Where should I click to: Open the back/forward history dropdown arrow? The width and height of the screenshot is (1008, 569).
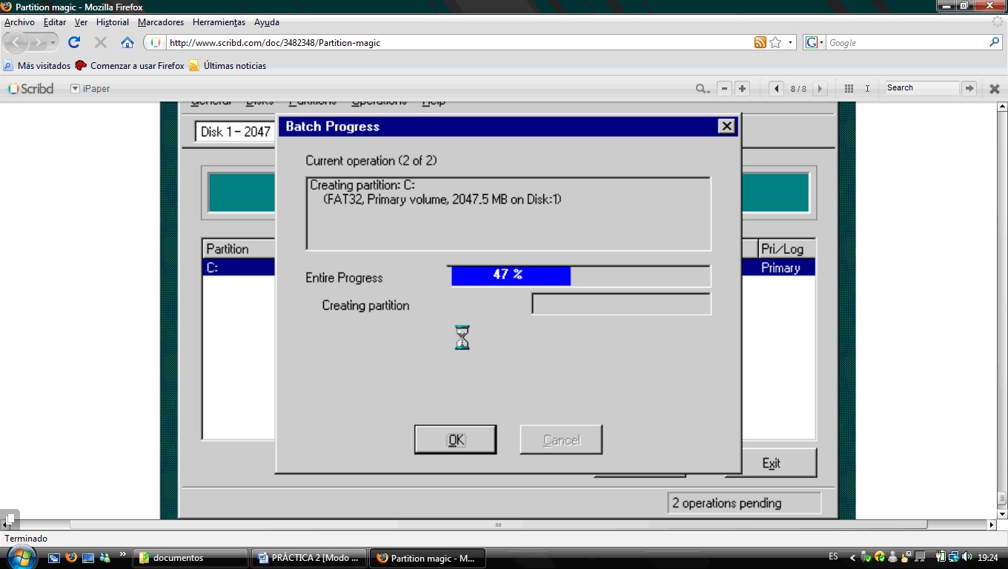pos(53,43)
